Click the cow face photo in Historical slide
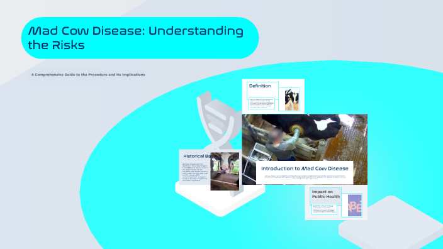This screenshot has width=443, height=249. pos(225,172)
